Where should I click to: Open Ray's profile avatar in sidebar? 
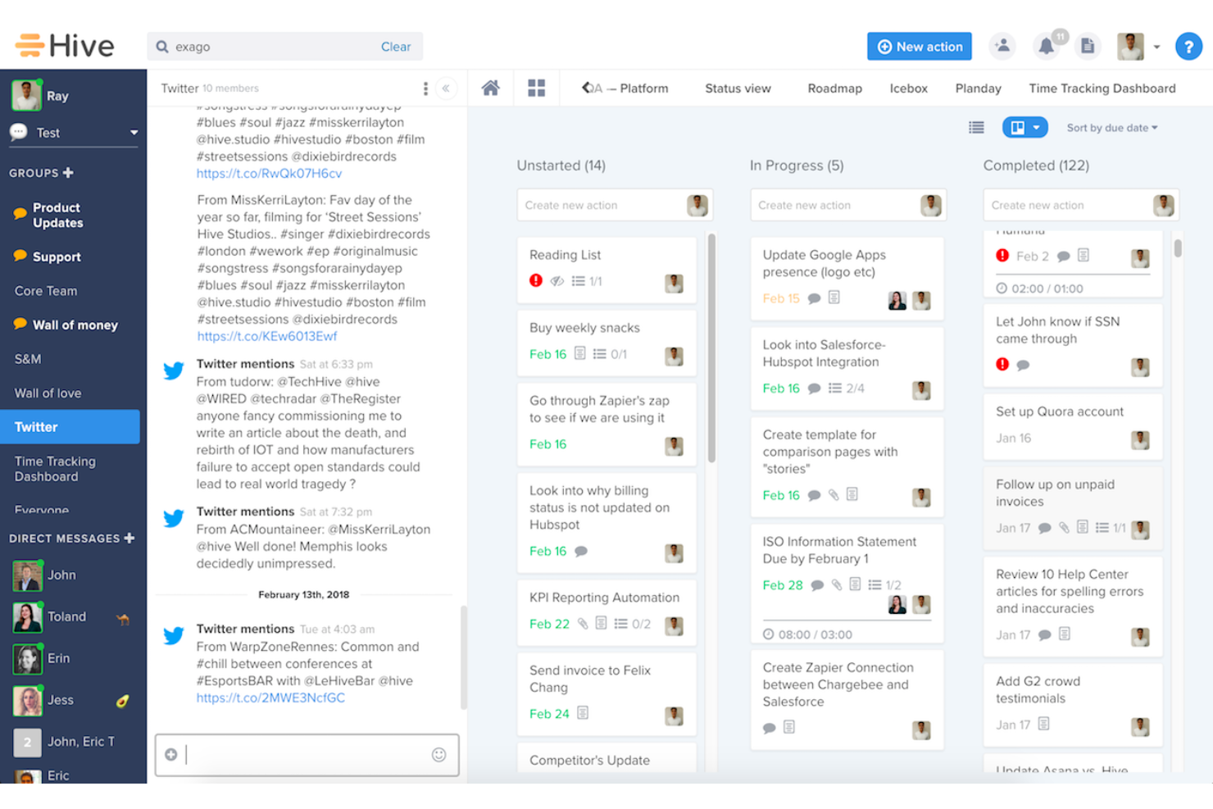(x=26, y=96)
